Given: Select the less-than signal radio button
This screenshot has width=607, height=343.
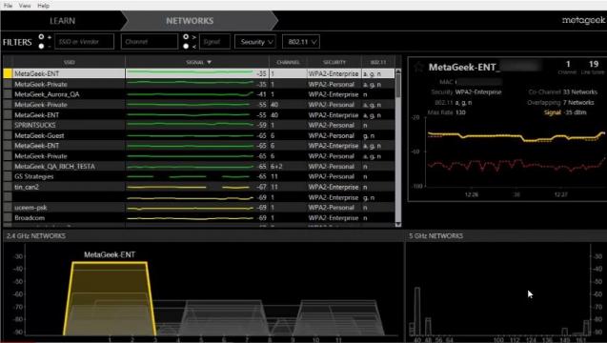Looking at the screenshot, I should click(186, 46).
